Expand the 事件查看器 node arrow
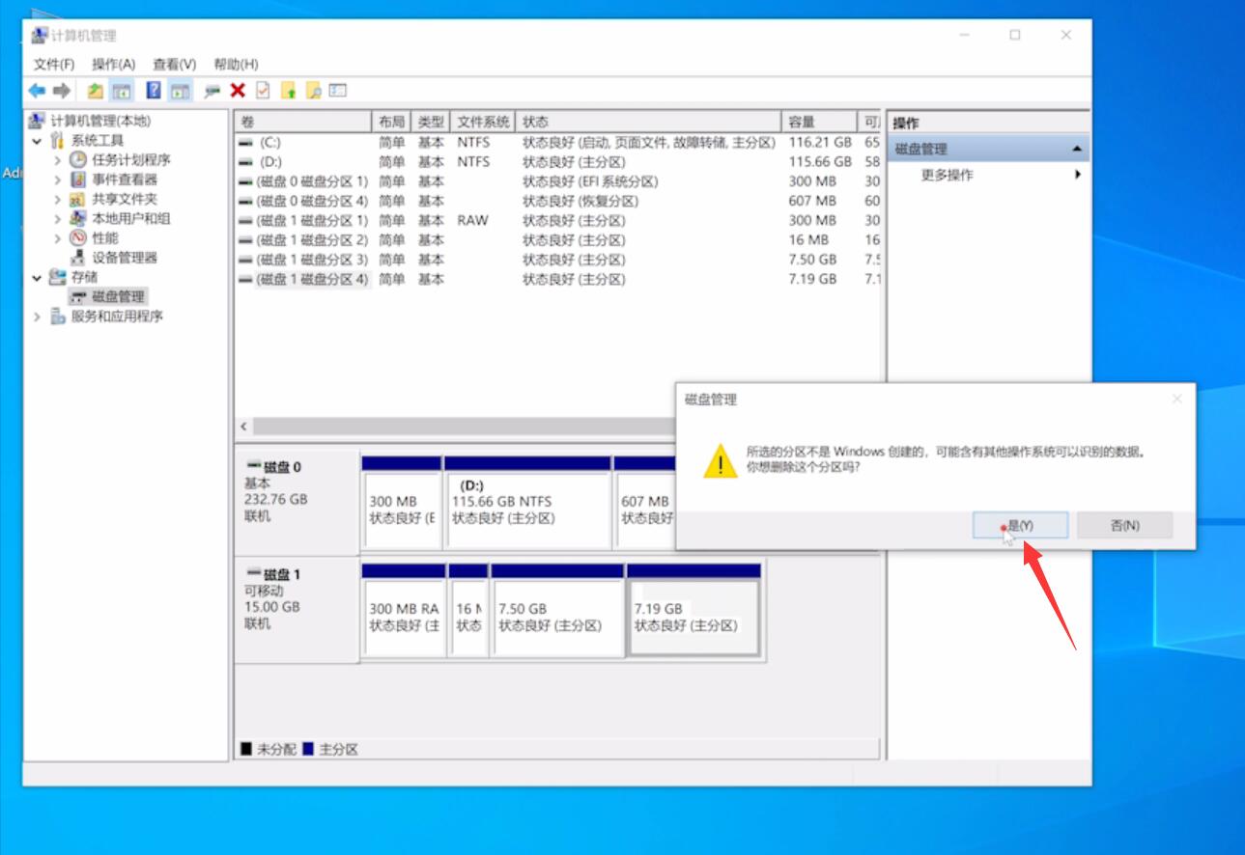This screenshot has height=855, width=1245. (x=58, y=179)
